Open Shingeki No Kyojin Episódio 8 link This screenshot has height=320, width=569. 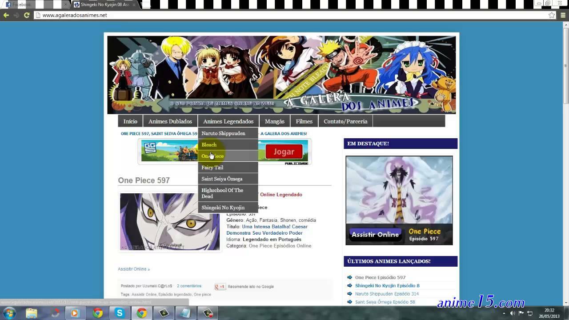(x=387, y=286)
